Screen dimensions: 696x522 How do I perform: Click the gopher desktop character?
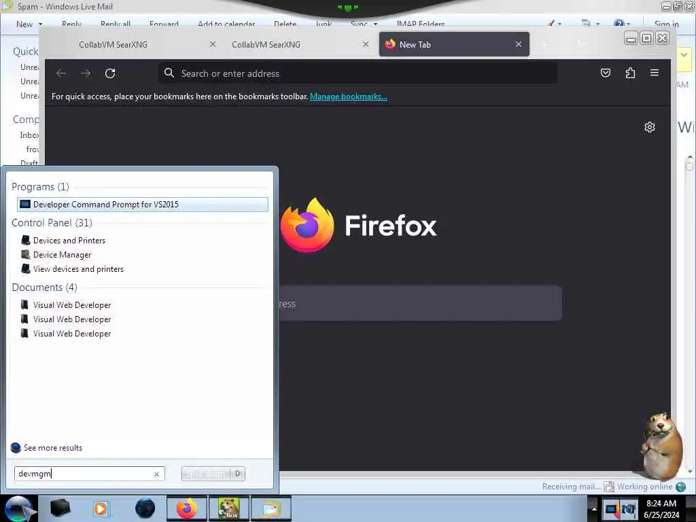[x=661, y=446]
